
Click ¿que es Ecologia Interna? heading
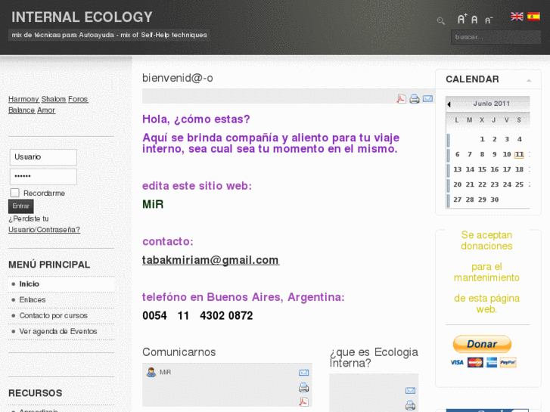tap(374, 358)
